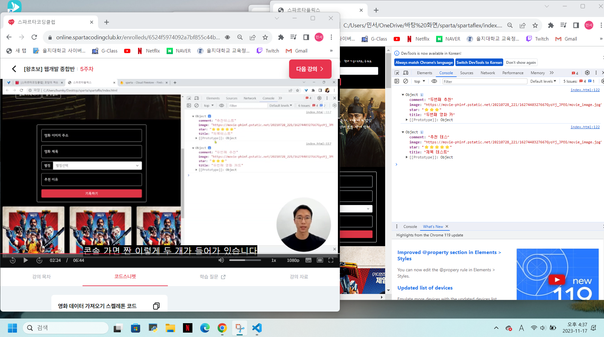604x337 pixels.
Task: Toggle theater mode for lecture video
Action: pos(320,260)
